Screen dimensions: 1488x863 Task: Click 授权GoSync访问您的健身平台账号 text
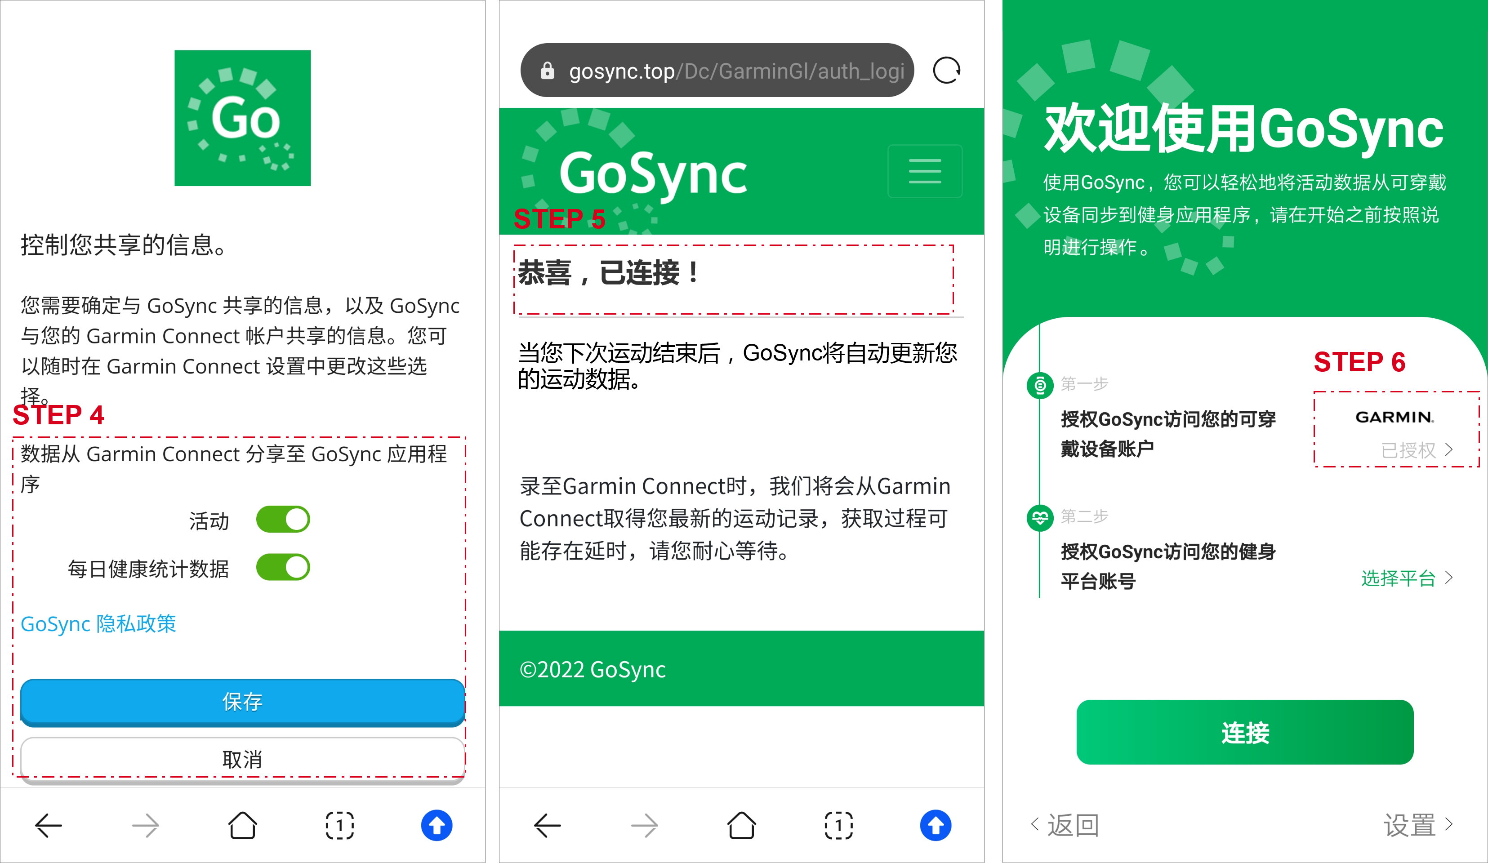point(1168,566)
